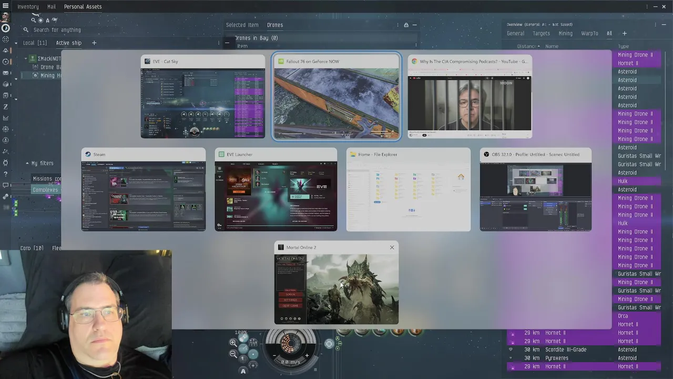The image size is (673, 379).
Task: Zoom out camera with minus magnifier
Action: click(233, 354)
